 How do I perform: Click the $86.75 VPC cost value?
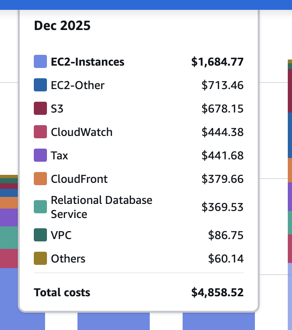(226, 235)
